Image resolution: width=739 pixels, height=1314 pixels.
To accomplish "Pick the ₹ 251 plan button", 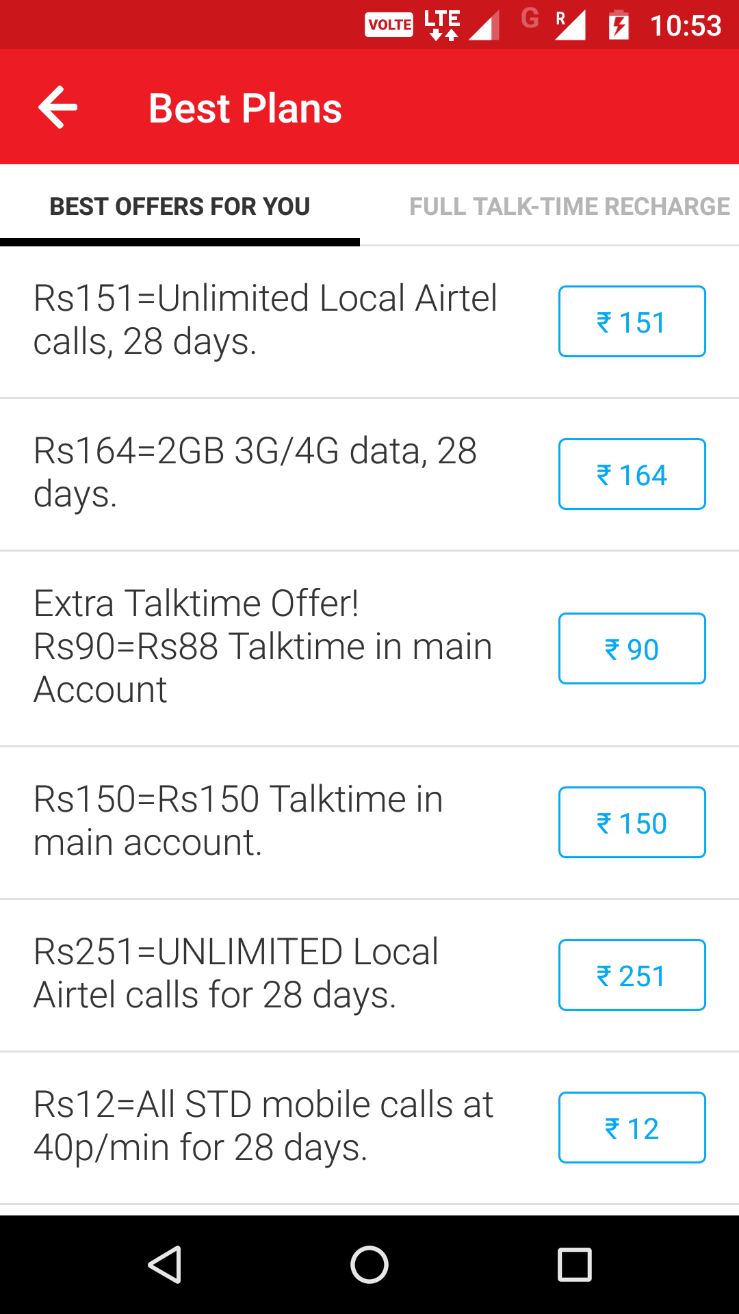I will (632, 975).
